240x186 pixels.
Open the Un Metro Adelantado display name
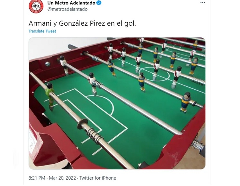pos(71,3)
